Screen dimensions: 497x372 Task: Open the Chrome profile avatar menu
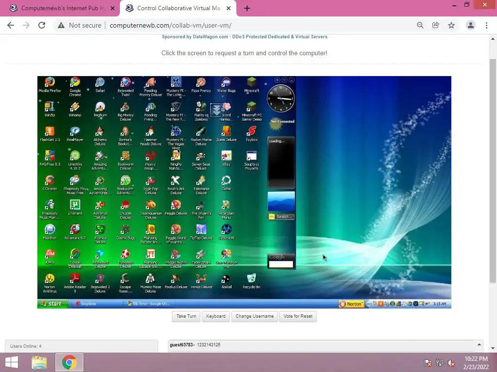tap(471, 25)
